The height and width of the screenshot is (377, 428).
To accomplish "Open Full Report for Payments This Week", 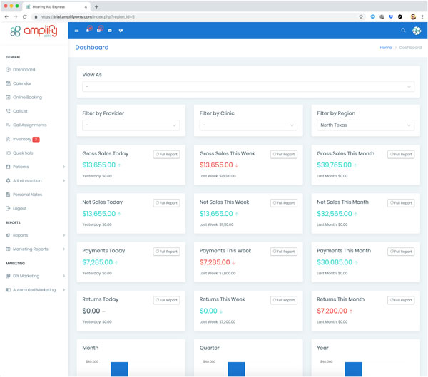I will click(x=284, y=252).
